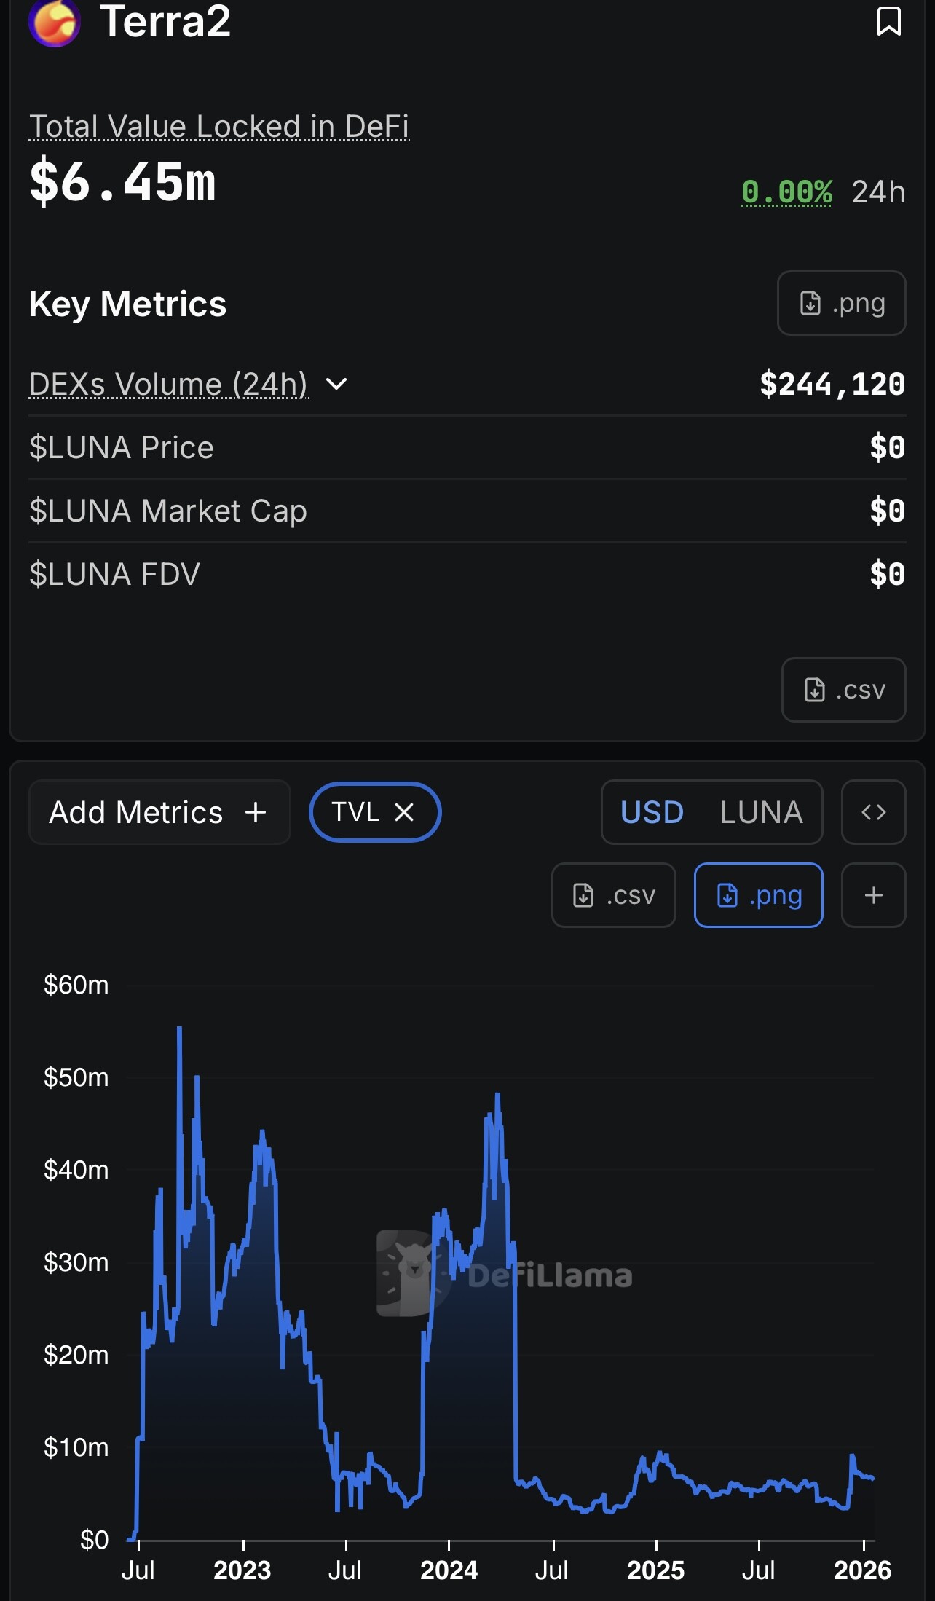Remove the TVL metric chip
The image size is (935, 1601).
click(x=404, y=812)
